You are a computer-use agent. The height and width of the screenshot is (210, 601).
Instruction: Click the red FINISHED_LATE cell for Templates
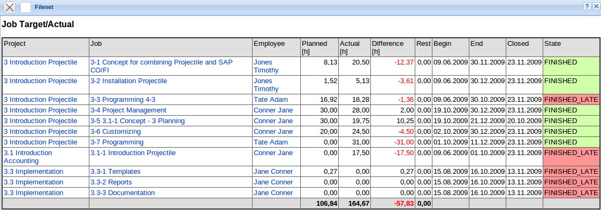[571, 172]
